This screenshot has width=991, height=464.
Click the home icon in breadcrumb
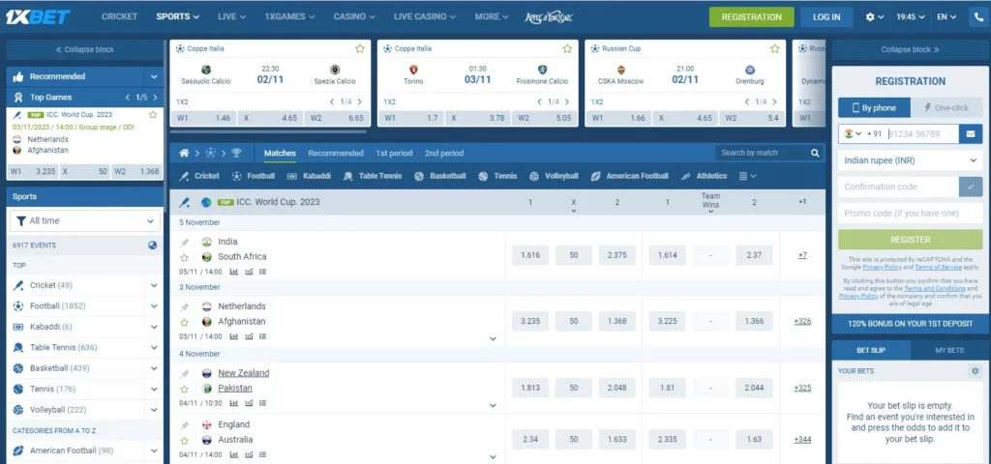pyautogui.click(x=184, y=153)
